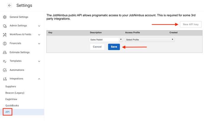Open the QuickBooks integration page
204x121 pixels.
[x=12, y=106]
